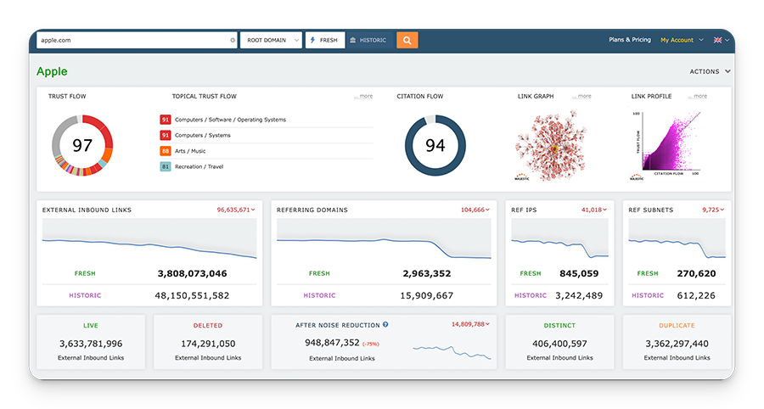Click the orange search magnifier button

tap(407, 41)
